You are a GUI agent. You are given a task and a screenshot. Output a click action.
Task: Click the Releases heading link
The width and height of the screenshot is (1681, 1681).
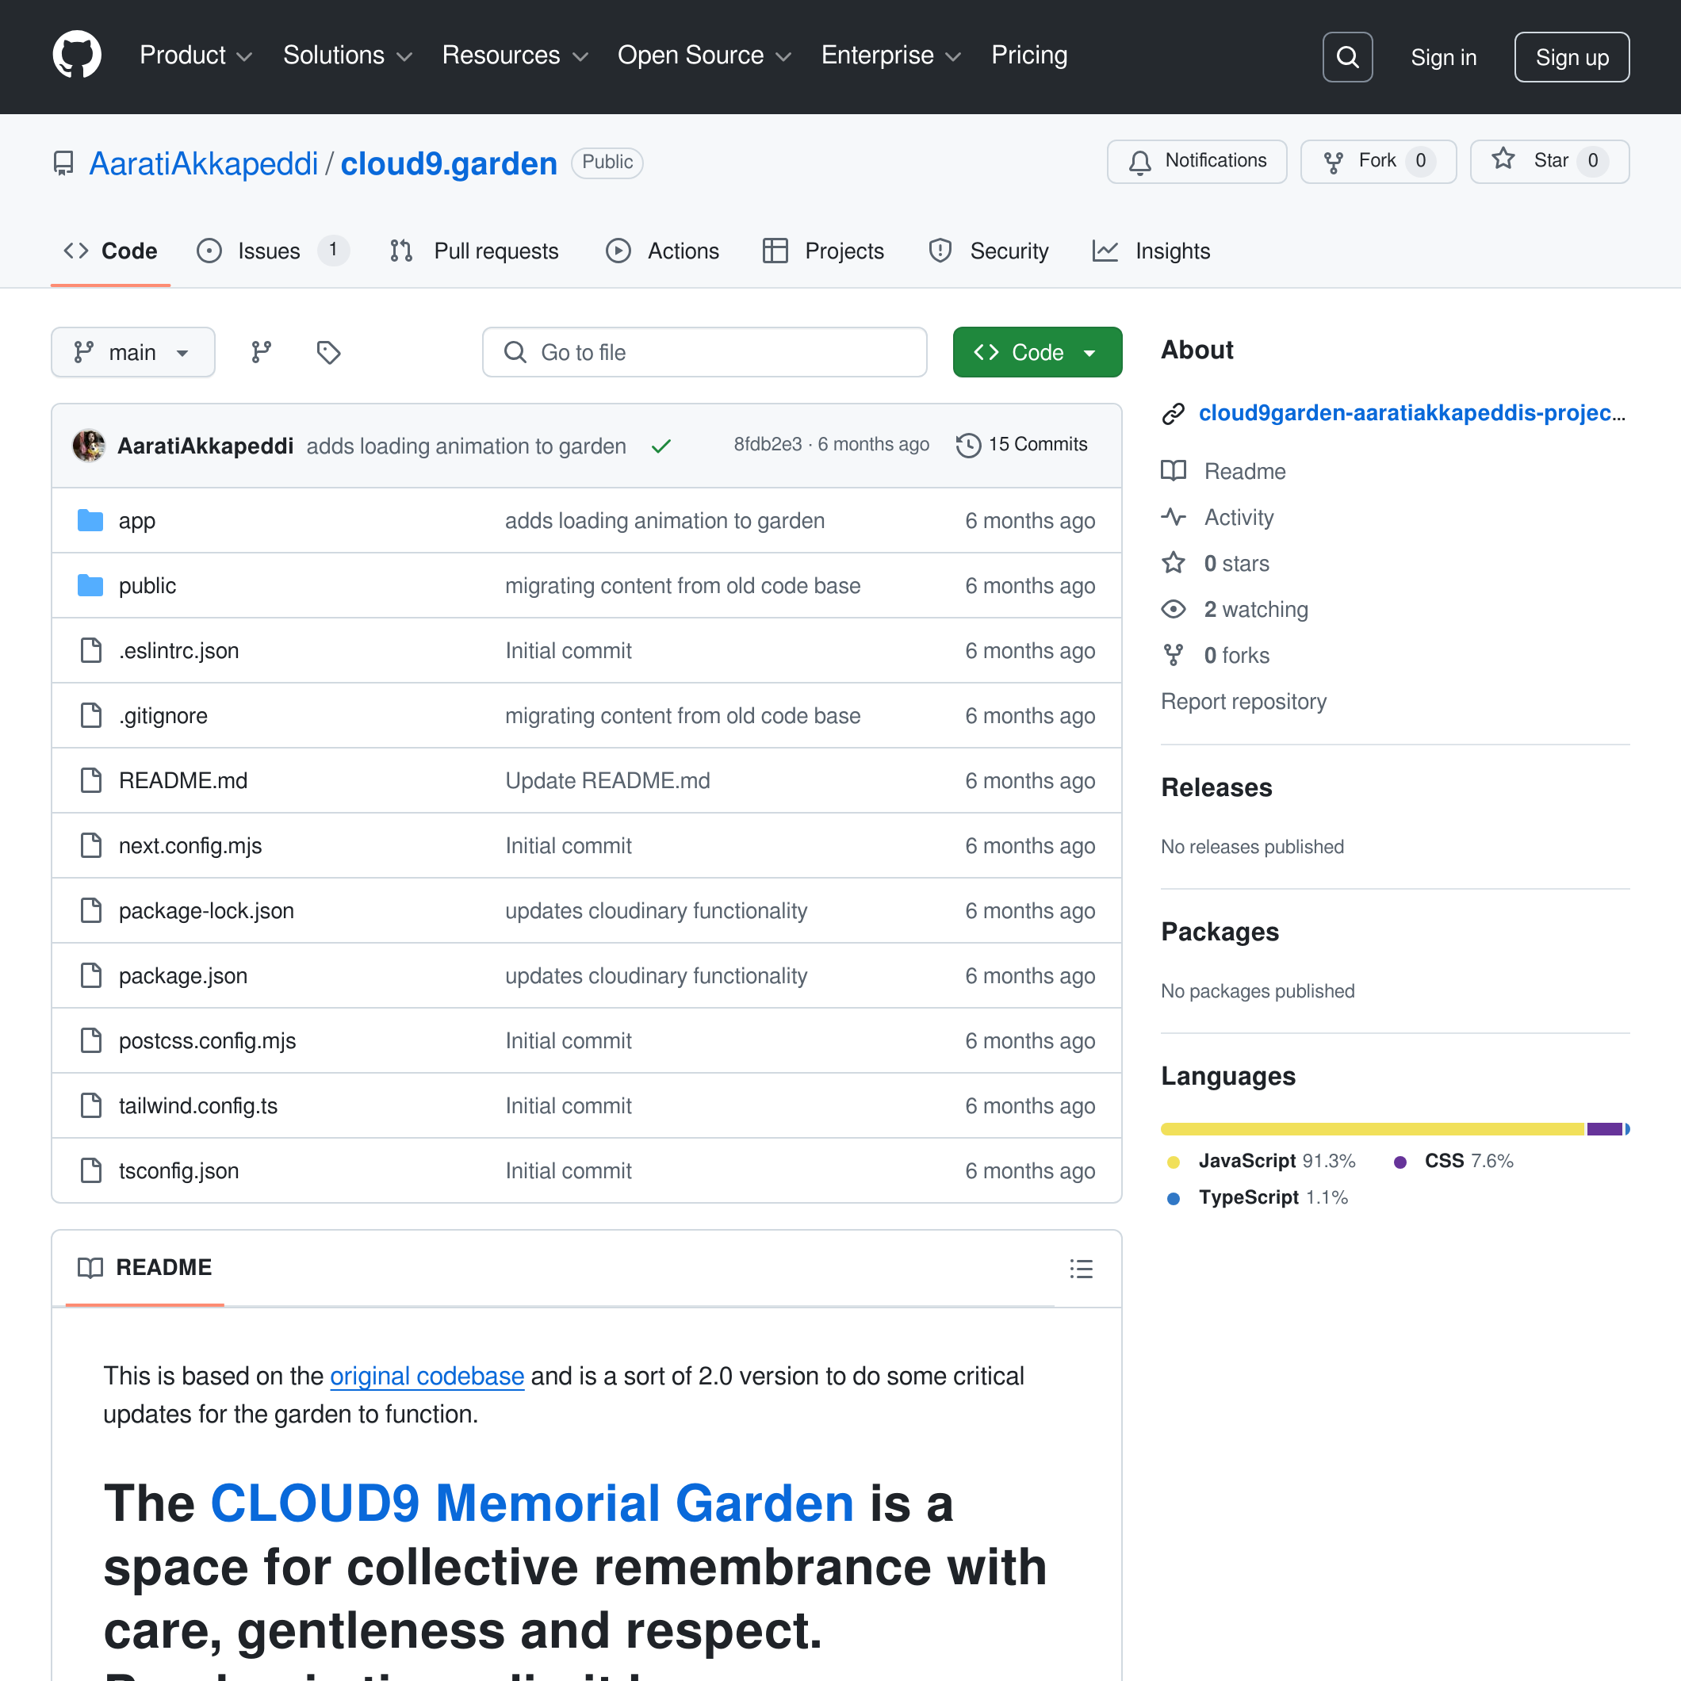coord(1216,787)
